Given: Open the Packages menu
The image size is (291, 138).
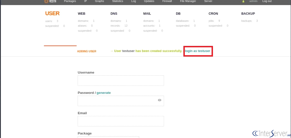Looking at the screenshot, I should point(70,1).
